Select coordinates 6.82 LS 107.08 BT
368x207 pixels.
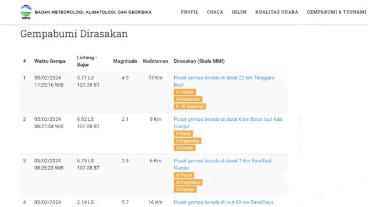click(x=88, y=122)
